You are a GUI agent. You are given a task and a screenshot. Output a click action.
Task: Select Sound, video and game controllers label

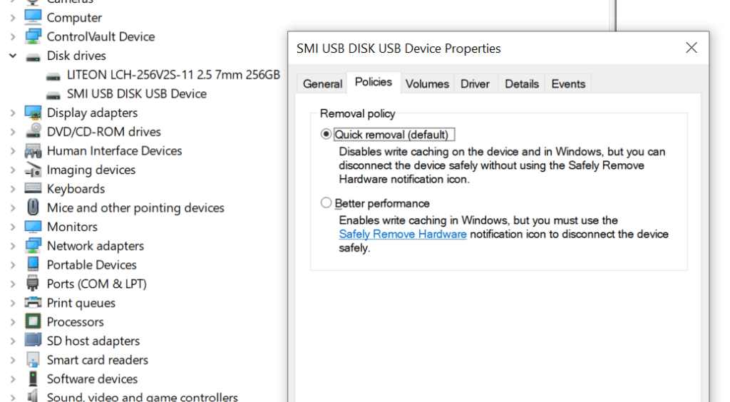(143, 397)
